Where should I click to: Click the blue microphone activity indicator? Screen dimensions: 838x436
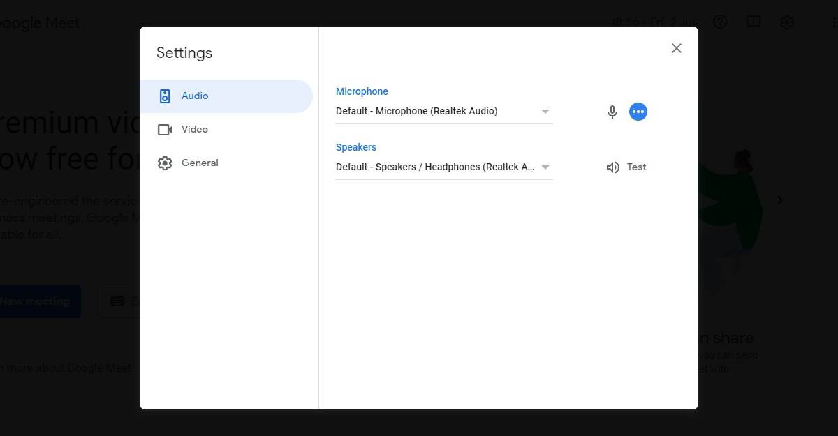[638, 111]
